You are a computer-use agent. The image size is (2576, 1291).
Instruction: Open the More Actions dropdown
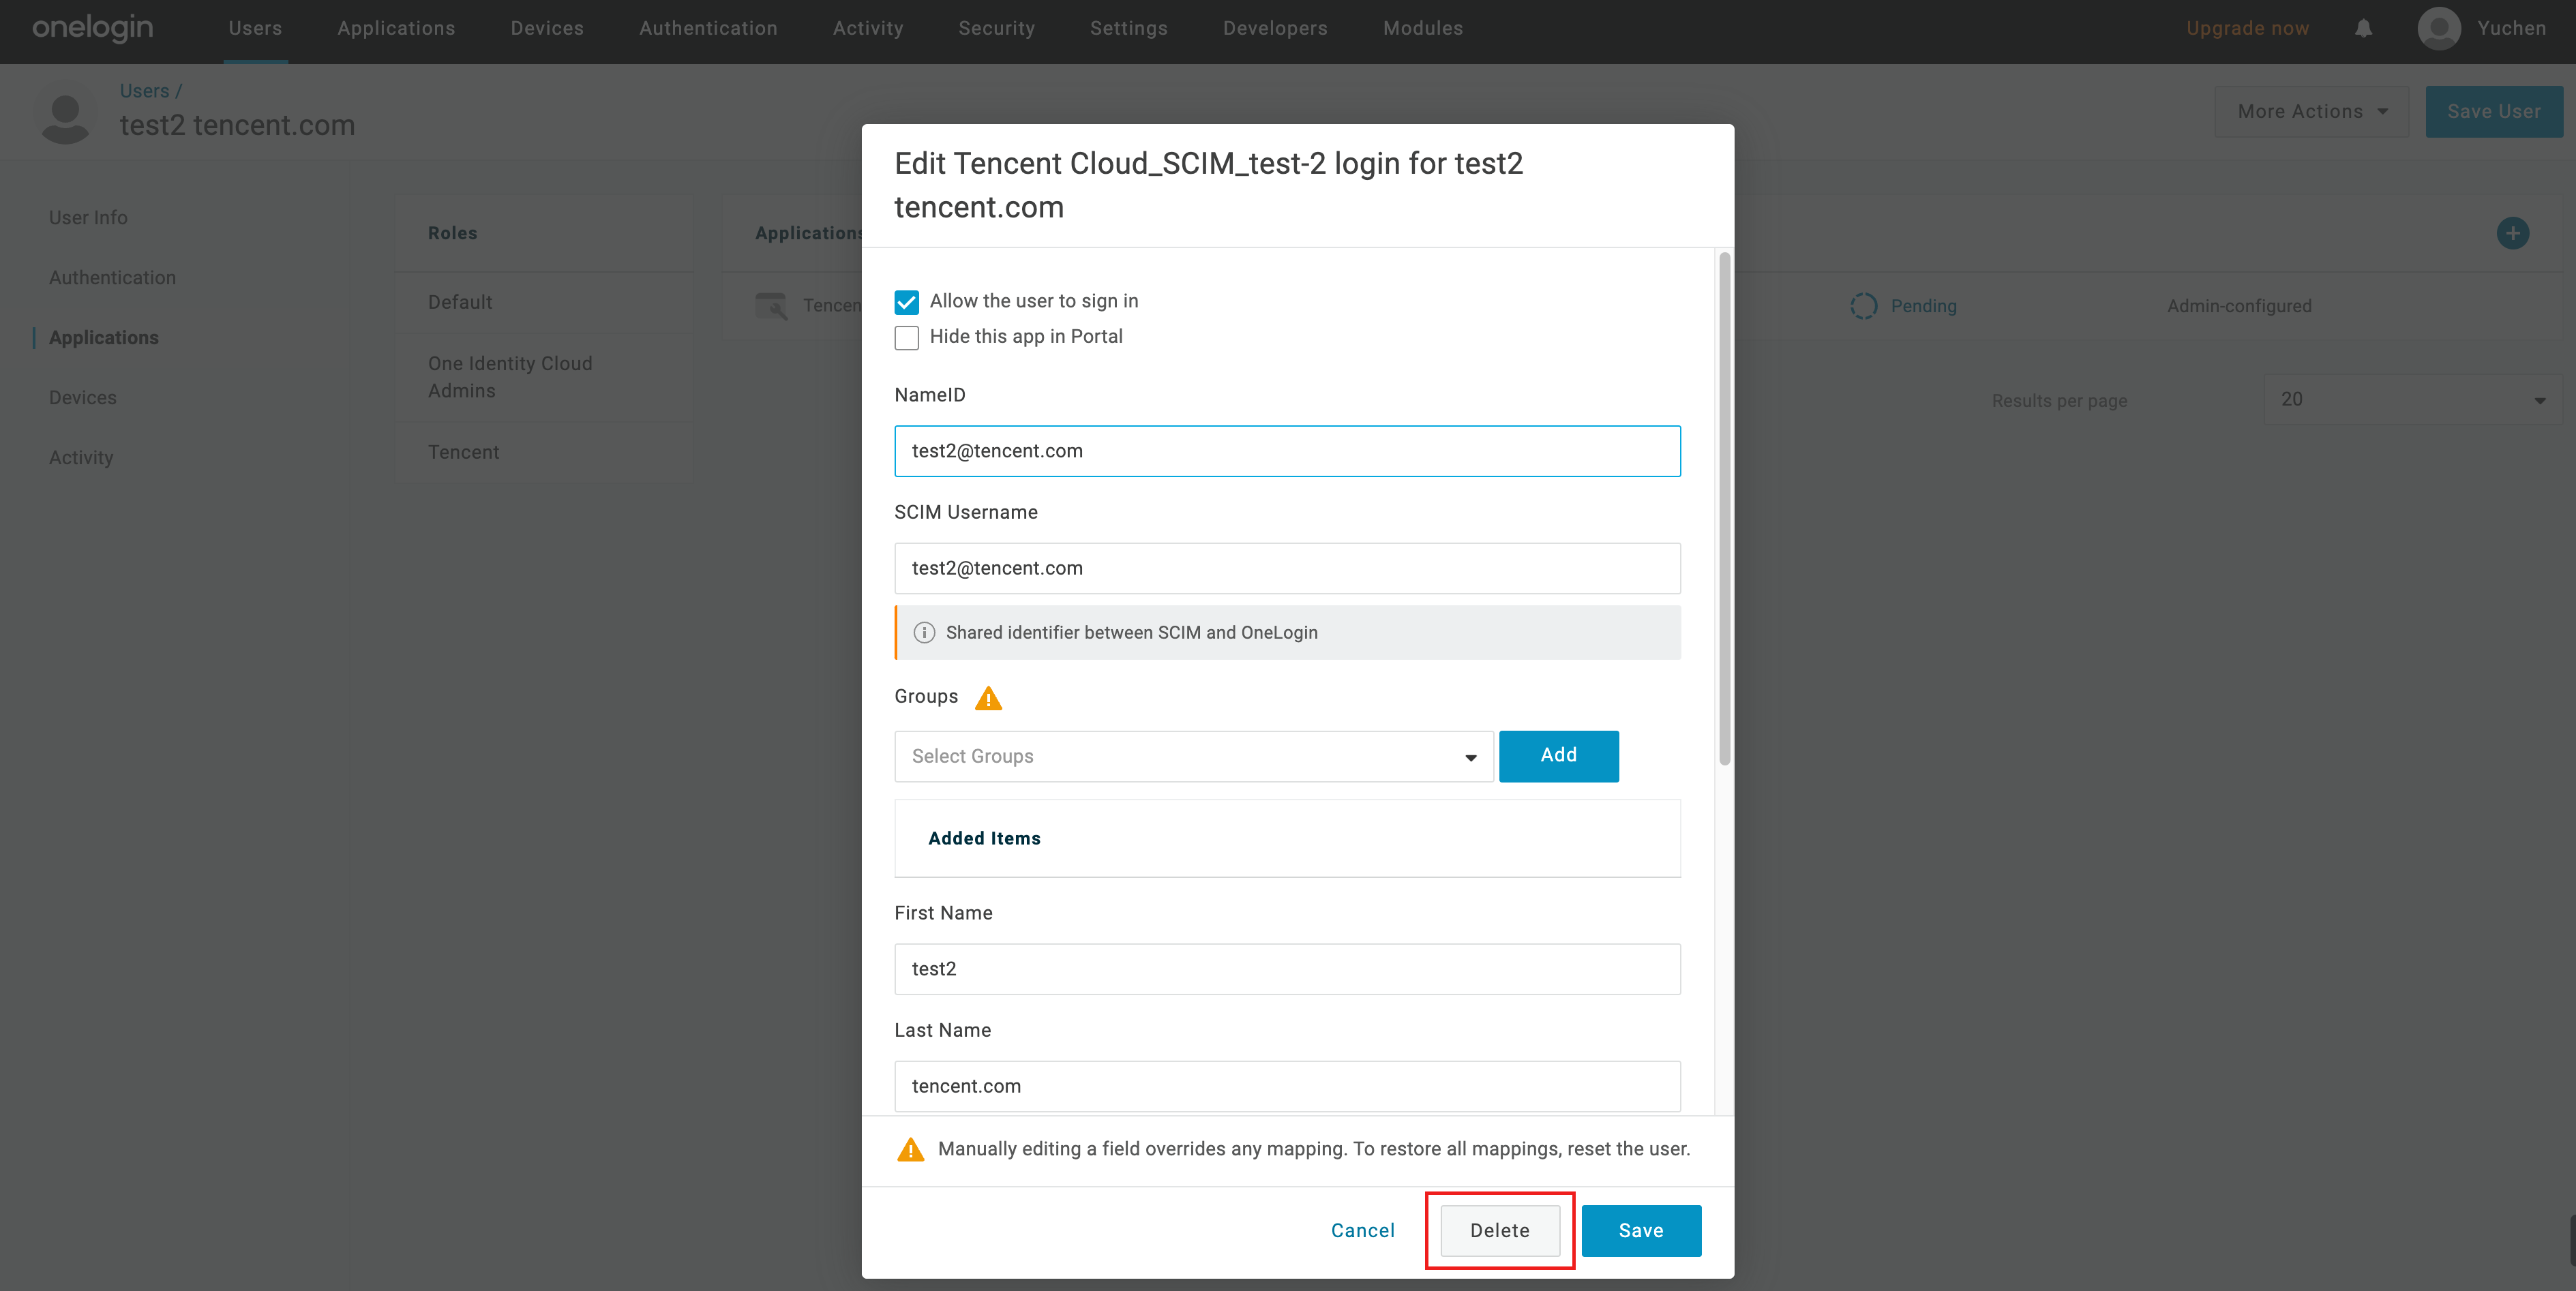tap(2311, 112)
